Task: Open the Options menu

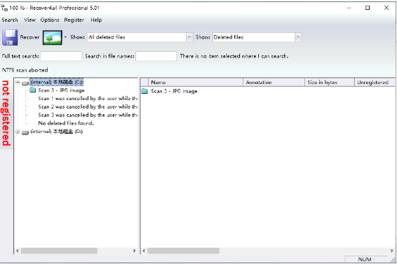Action: point(50,20)
